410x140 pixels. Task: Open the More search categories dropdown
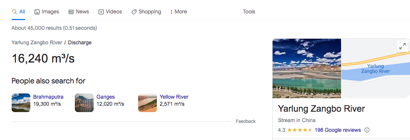(178, 12)
